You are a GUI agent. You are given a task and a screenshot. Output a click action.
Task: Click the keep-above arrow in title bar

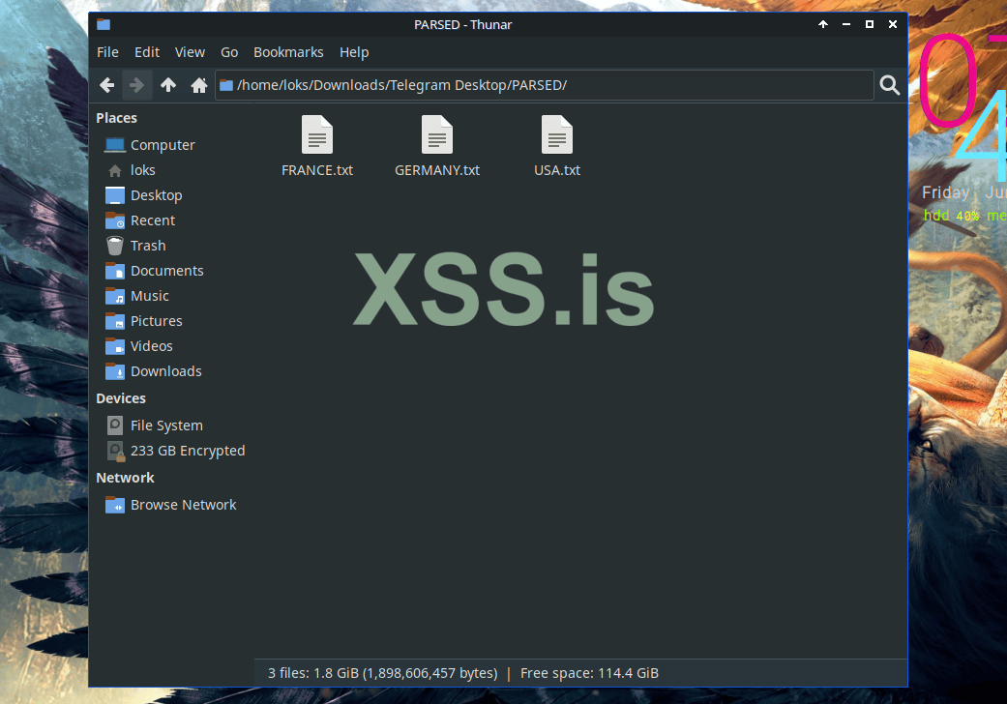click(823, 24)
